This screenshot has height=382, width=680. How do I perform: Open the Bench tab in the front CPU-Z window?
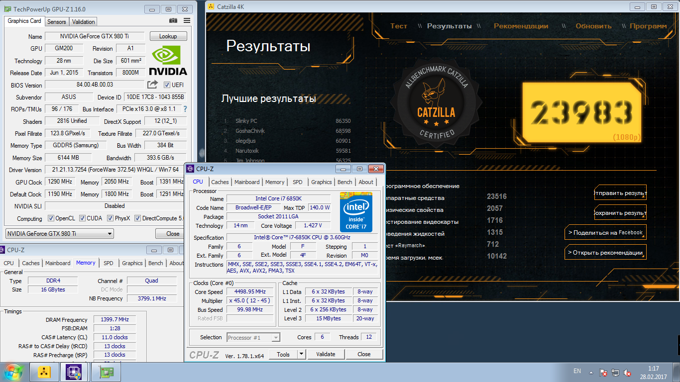(x=345, y=182)
